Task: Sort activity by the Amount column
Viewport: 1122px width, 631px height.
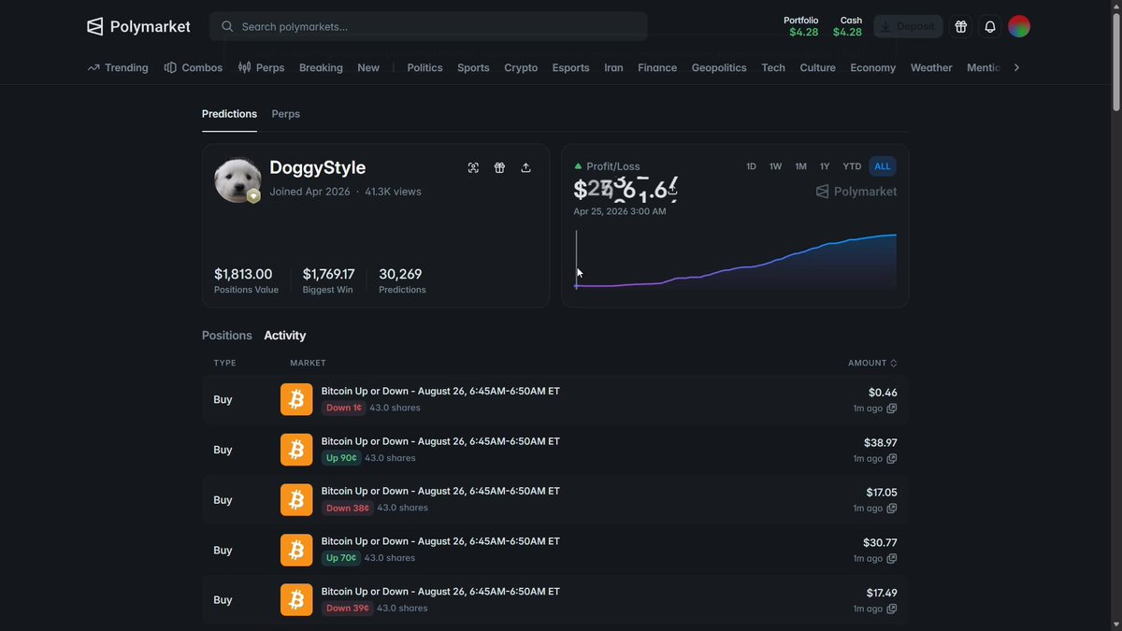Action: coord(872,363)
